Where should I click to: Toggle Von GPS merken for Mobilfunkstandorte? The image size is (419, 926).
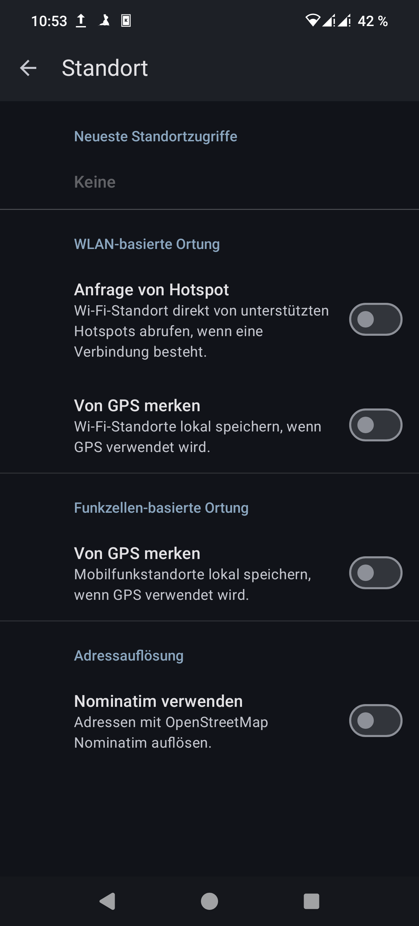375,573
